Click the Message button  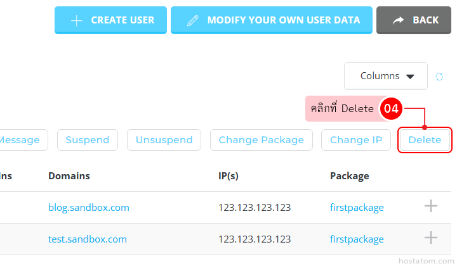20,140
